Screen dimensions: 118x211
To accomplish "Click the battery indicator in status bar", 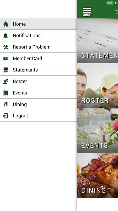I will point(110,3).
